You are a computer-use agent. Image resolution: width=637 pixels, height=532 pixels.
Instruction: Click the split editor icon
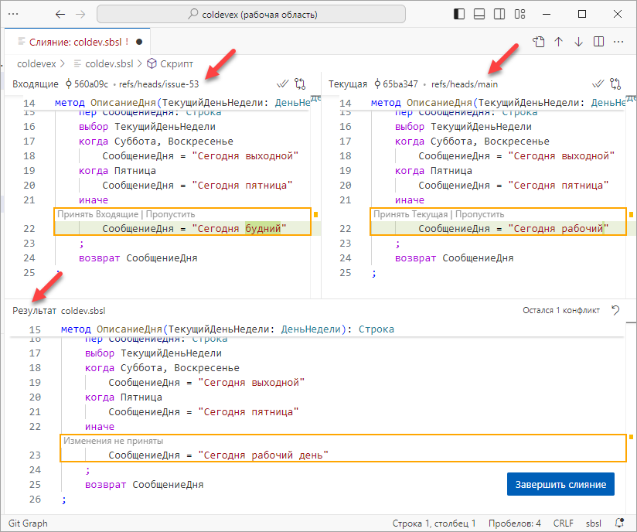[x=598, y=42]
